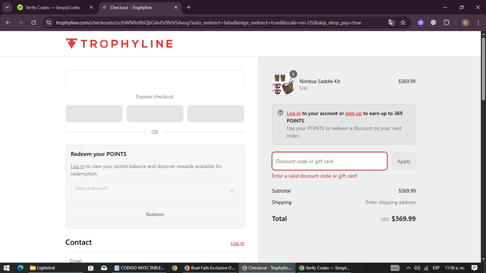Close the Verify Codes tab
Viewport: 486px width, 273px height.
(x=91, y=7)
